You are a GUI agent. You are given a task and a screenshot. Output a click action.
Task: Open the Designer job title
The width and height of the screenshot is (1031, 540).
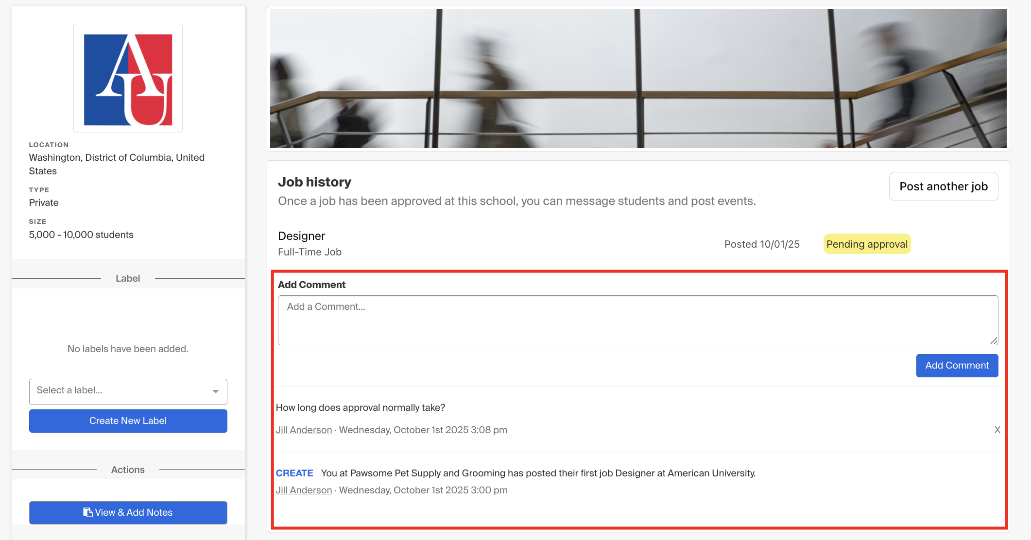[301, 236]
